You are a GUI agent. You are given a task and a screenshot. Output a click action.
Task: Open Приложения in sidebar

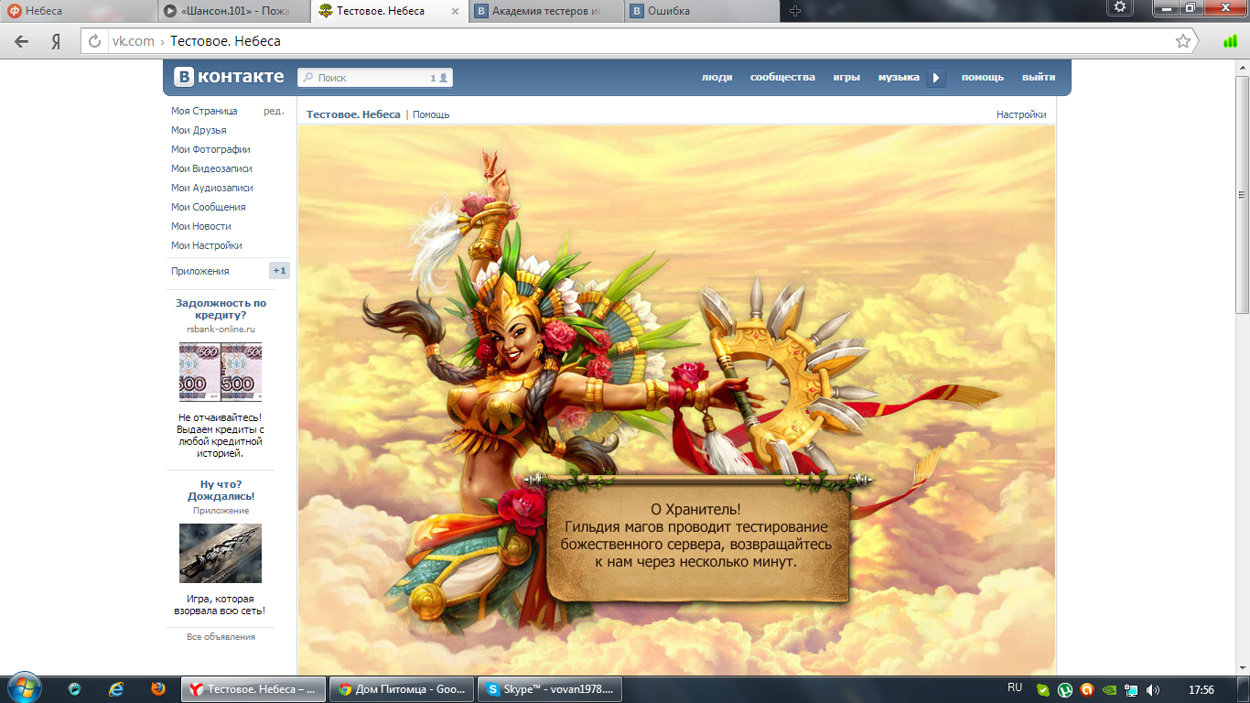[200, 271]
